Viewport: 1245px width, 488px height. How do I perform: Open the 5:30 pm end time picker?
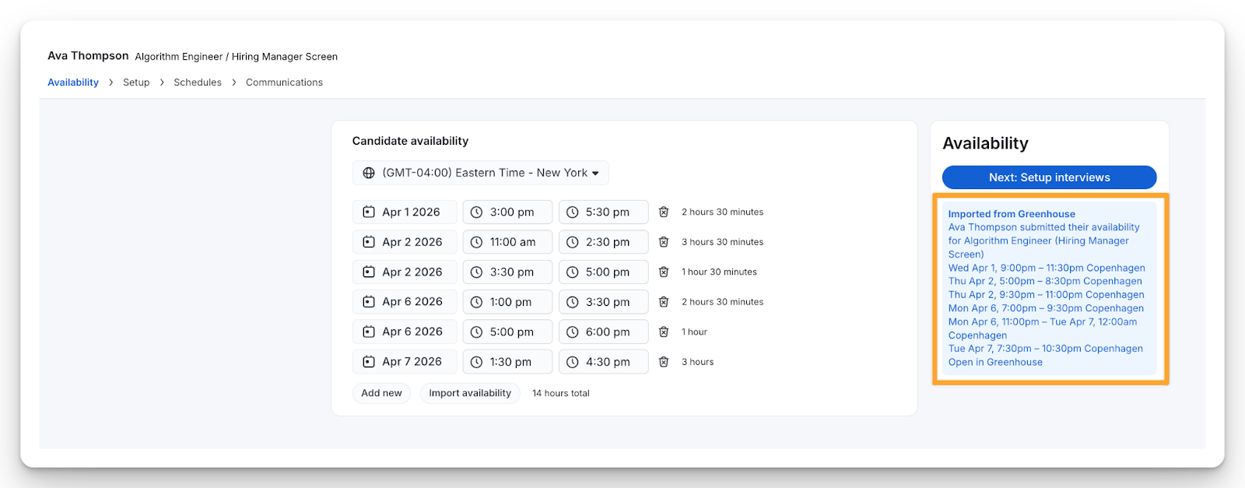click(603, 212)
